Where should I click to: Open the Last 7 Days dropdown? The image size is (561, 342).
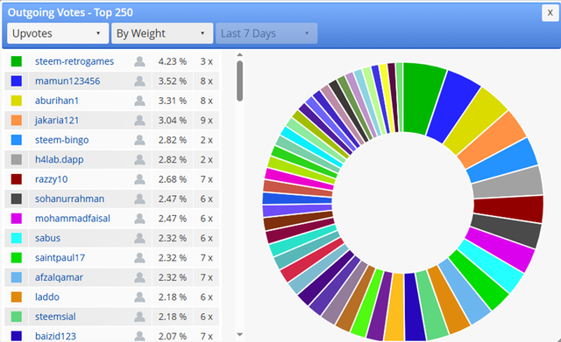point(266,33)
